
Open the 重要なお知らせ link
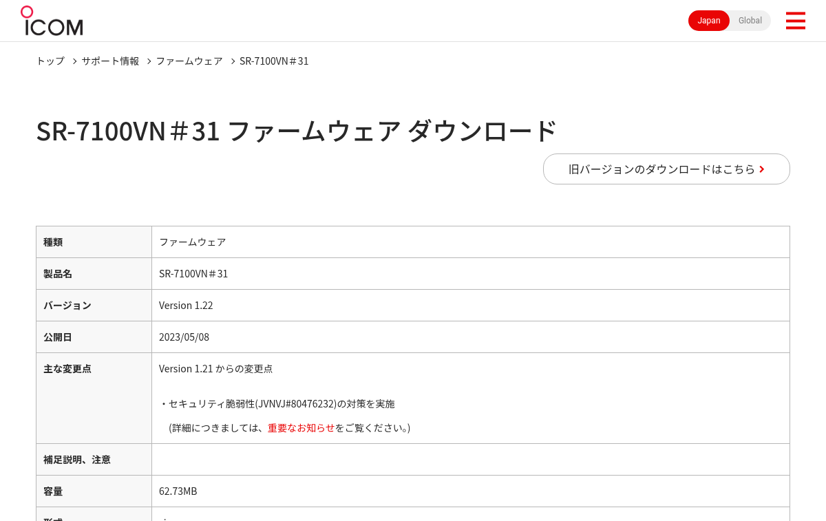pos(301,427)
